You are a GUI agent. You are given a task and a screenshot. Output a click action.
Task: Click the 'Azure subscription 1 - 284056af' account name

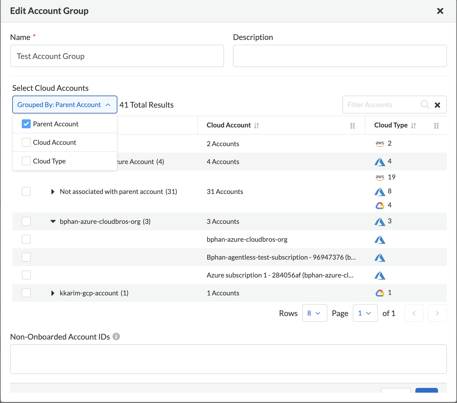[280, 275]
